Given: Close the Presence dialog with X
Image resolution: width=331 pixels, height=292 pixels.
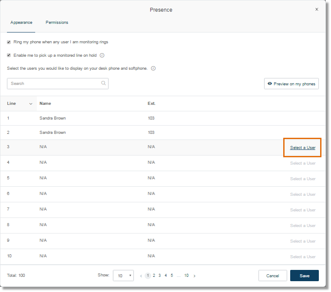Looking at the screenshot, I should 317,9.
